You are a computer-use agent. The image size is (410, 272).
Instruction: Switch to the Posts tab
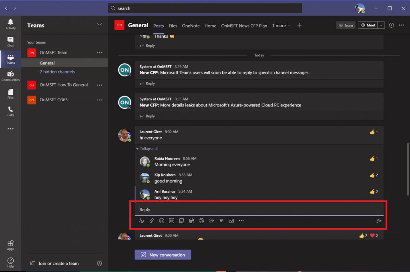click(159, 26)
